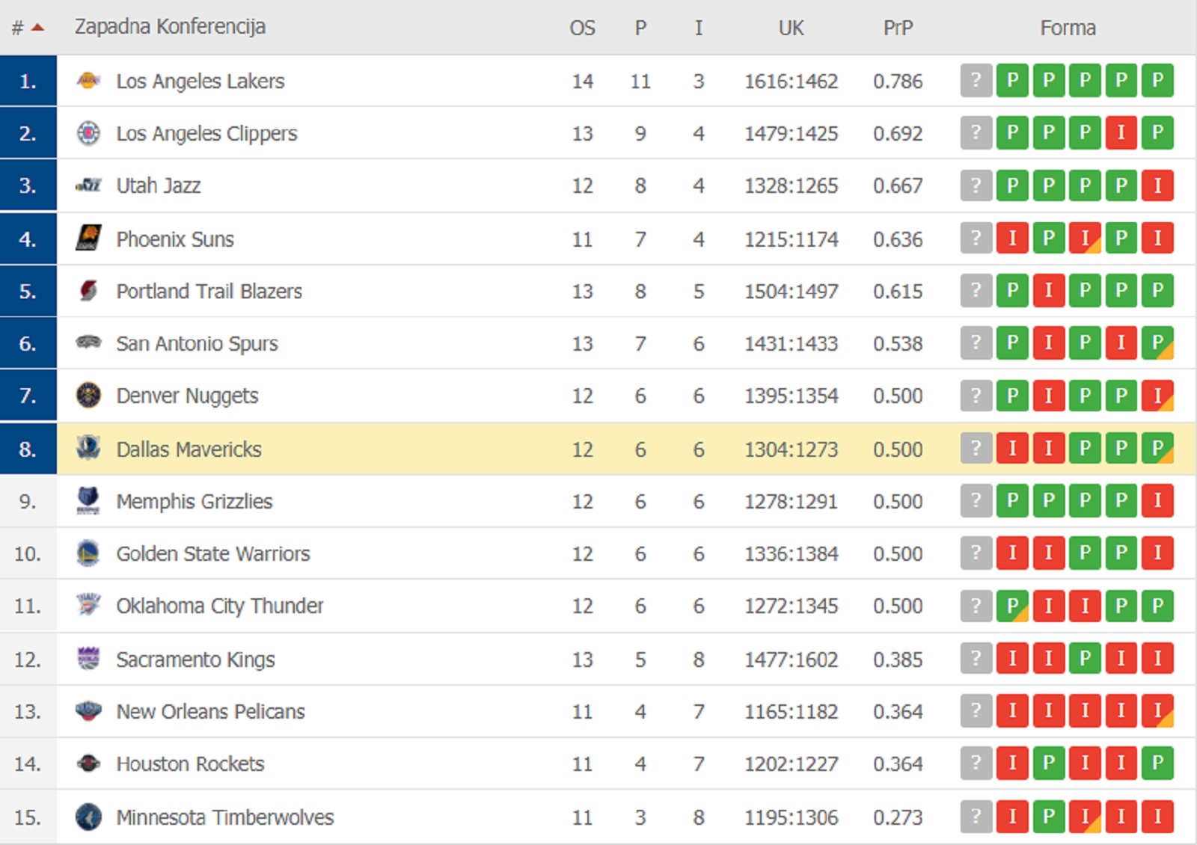The height and width of the screenshot is (845, 1197).
Task: Click the Denver Nuggets logo icon
Action: pyautogui.click(x=88, y=396)
